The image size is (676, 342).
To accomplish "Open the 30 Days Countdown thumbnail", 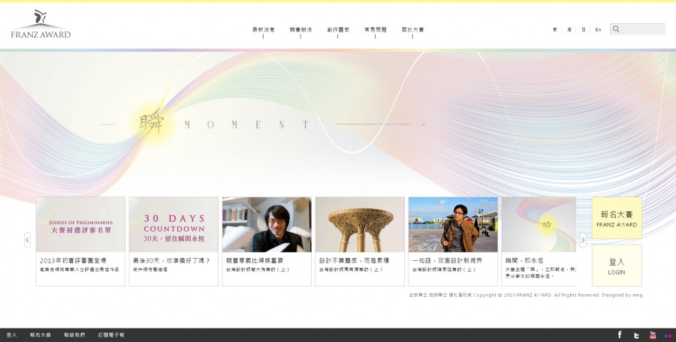I will [x=174, y=224].
